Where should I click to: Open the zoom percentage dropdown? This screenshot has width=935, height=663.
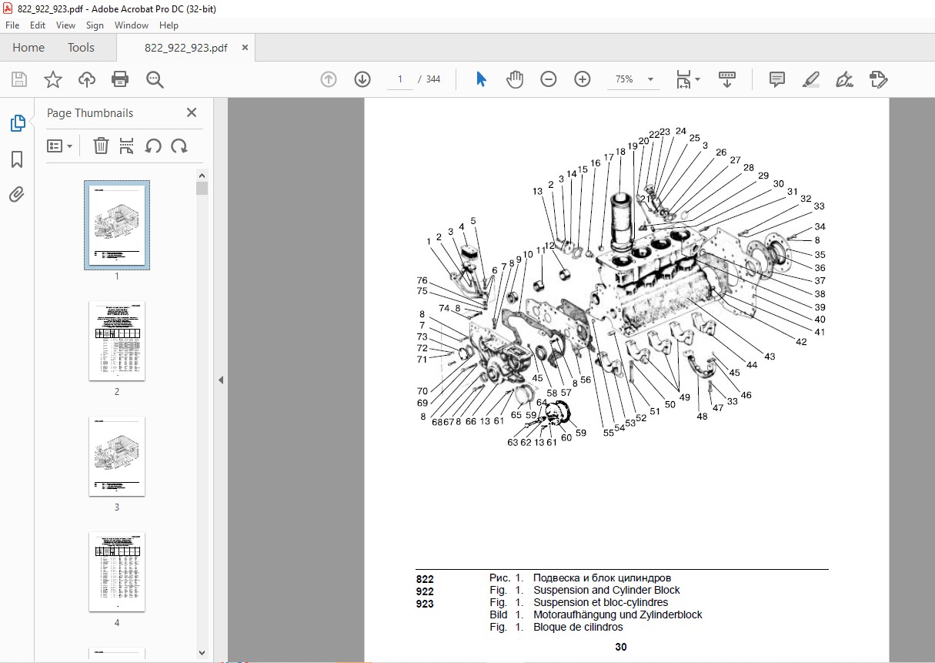point(649,79)
